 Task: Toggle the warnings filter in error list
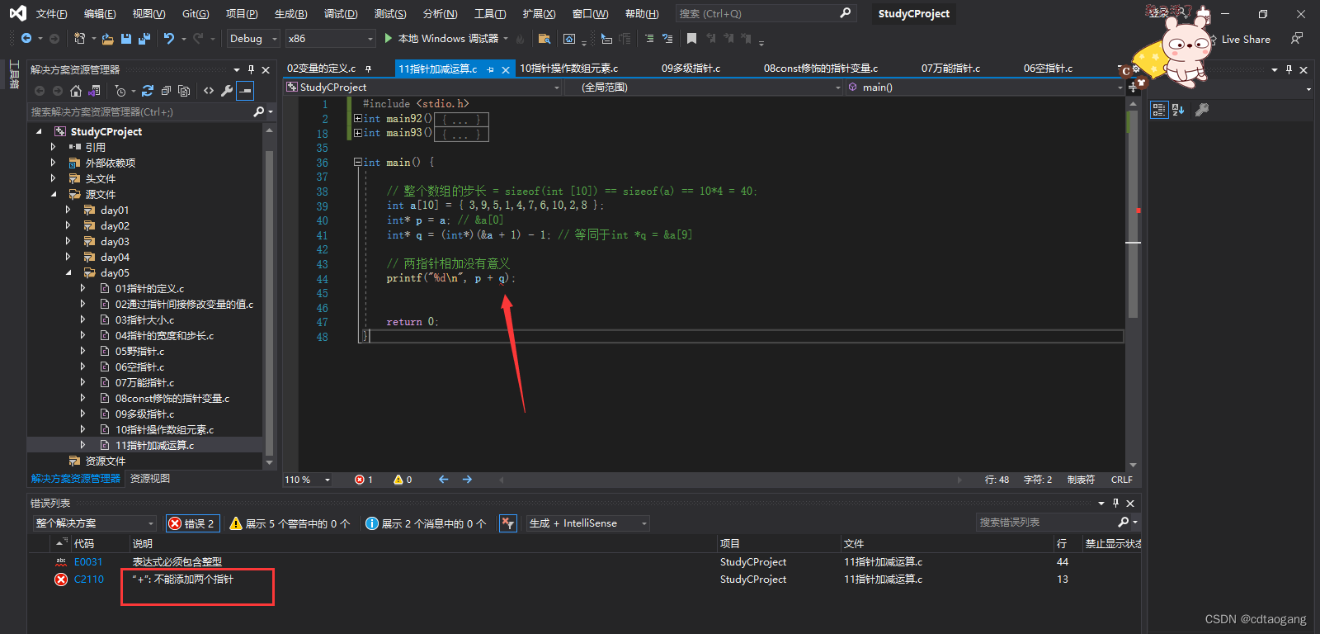[x=290, y=523]
